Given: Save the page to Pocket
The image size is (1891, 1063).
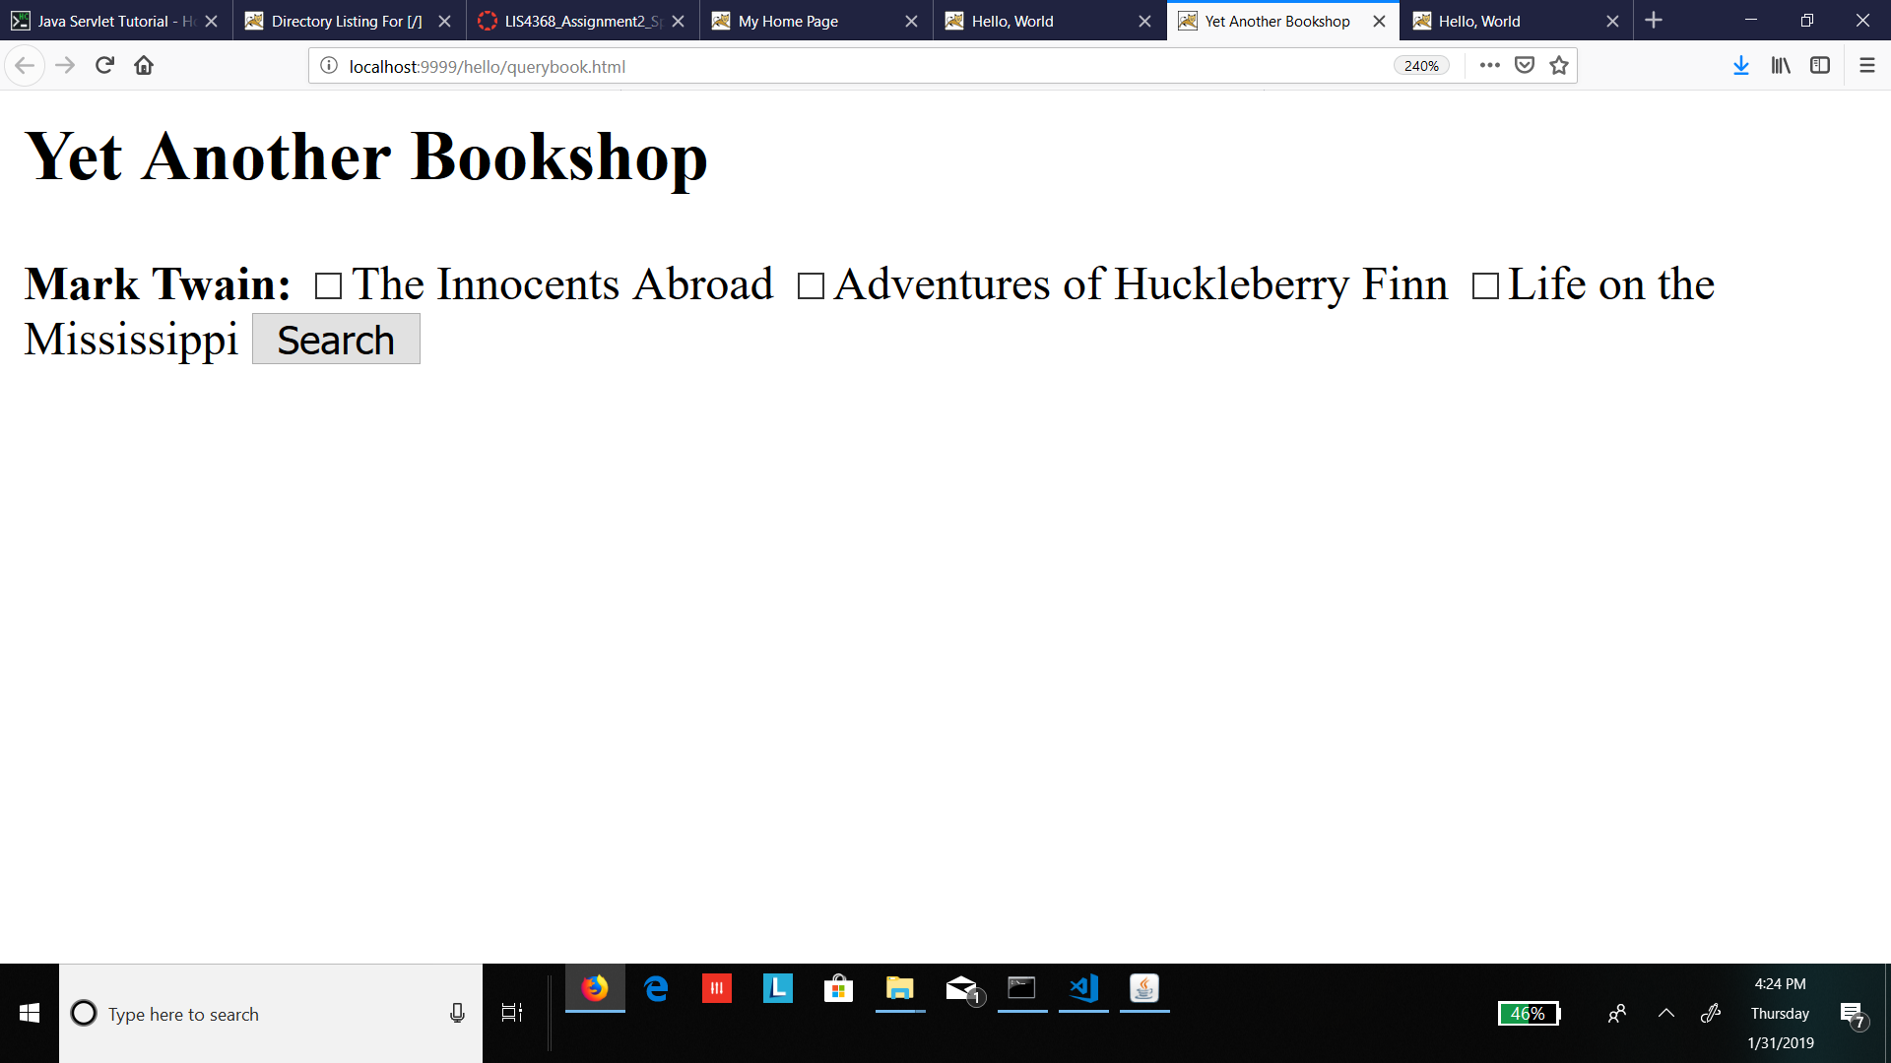Looking at the screenshot, I should tap(1524, 66).
